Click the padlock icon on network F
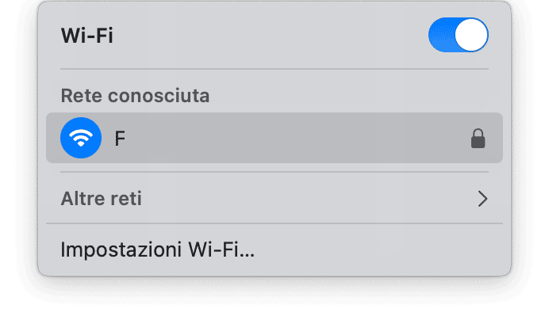The image size is (549, 320). (478, 139)
